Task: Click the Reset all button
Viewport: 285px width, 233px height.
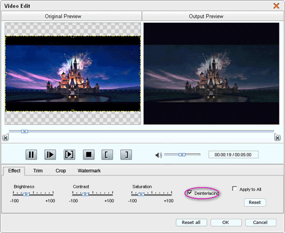Action: (191, 222)
